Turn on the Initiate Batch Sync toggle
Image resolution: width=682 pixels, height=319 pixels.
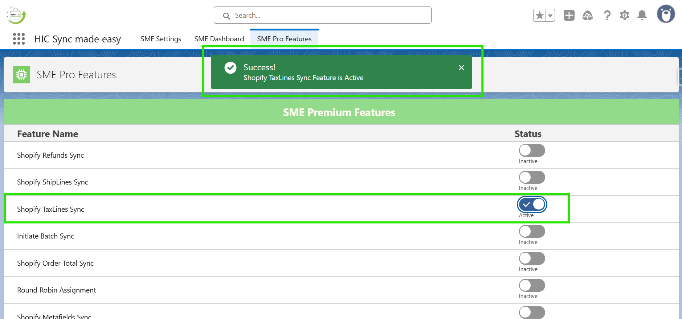(532, 231)
